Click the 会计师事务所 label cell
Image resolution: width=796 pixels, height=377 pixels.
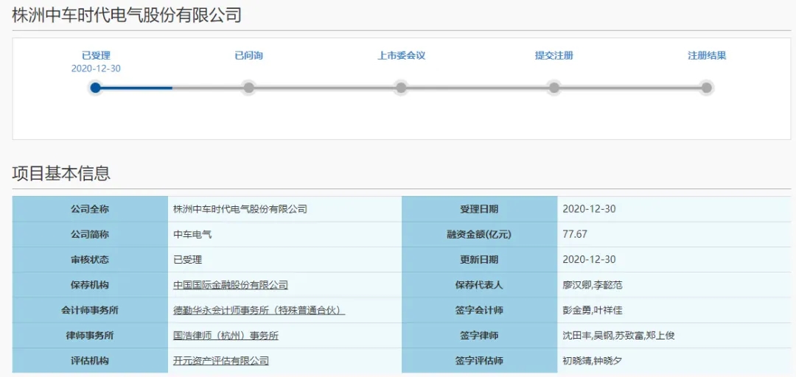[90, 310]
